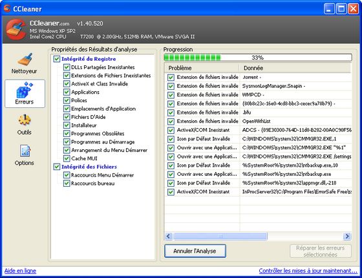This screenshot has width=362, height=278.
Task: Uncheck the appmgr.dll,-218 result
Action: coord(171,183)
